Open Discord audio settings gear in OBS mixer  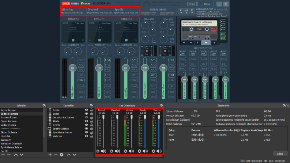(x=98, y=151)
